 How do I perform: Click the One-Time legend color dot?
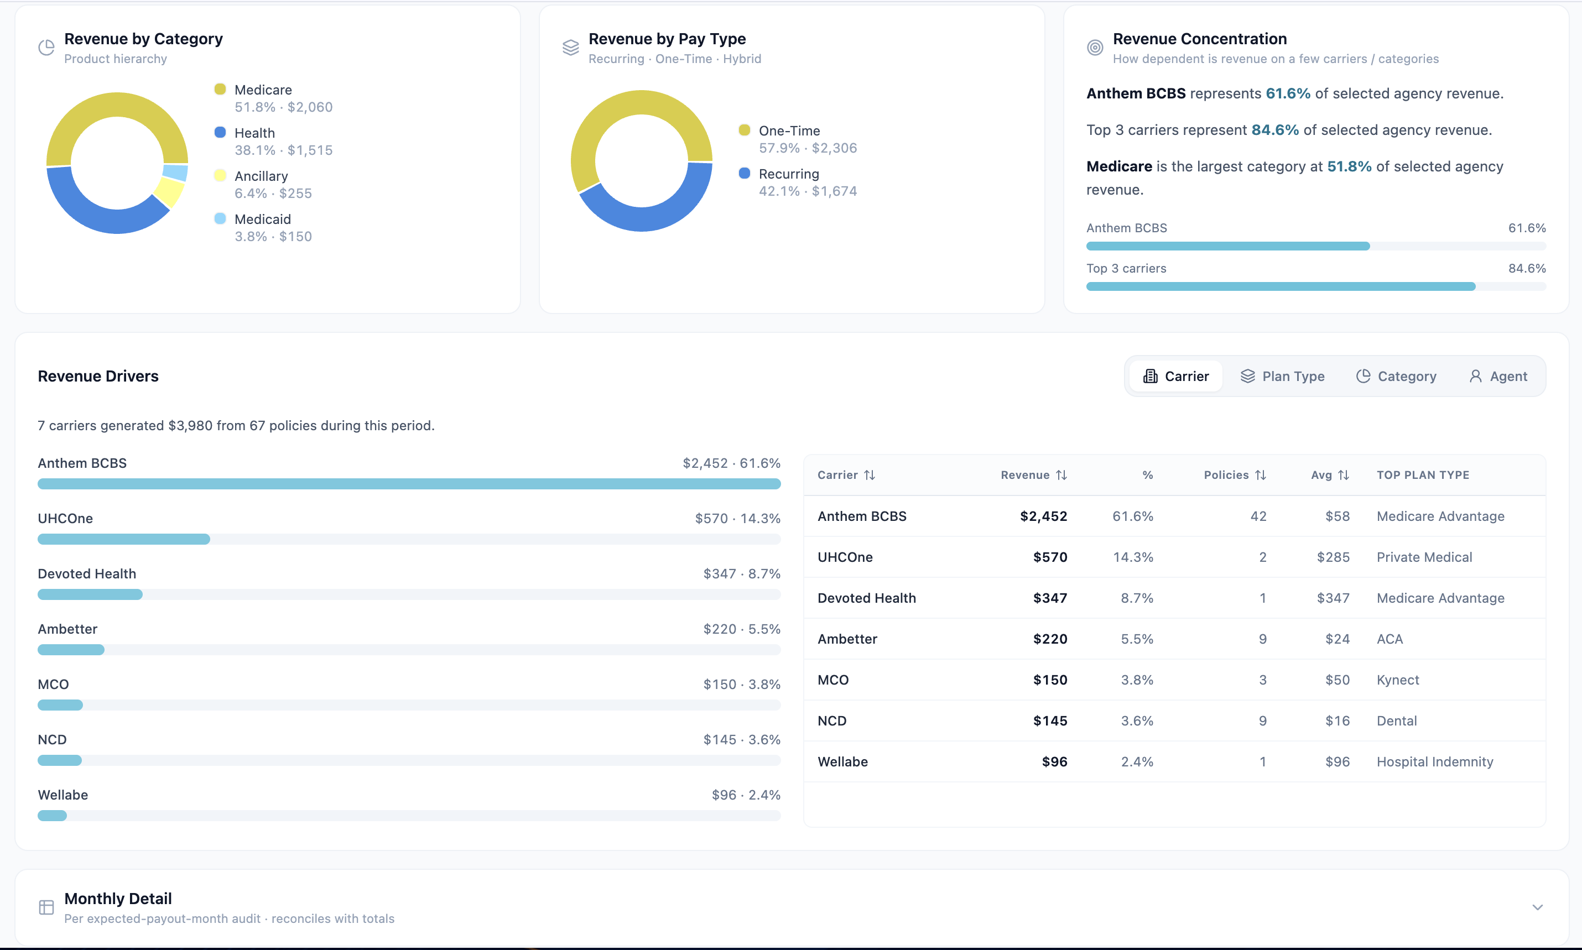744,130
